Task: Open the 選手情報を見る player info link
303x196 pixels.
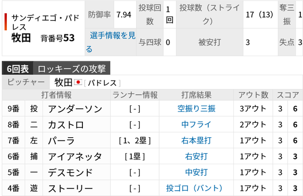Action: coord(111,42)
